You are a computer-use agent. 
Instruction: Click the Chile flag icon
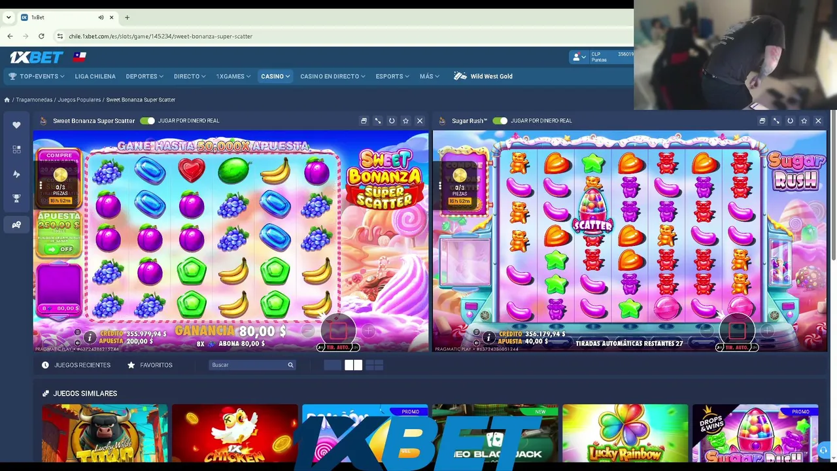click(x=80, y=57)
